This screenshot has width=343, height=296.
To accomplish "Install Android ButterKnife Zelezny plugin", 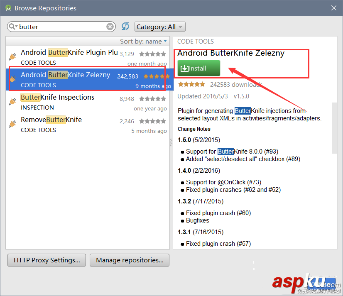I will 198,68.
